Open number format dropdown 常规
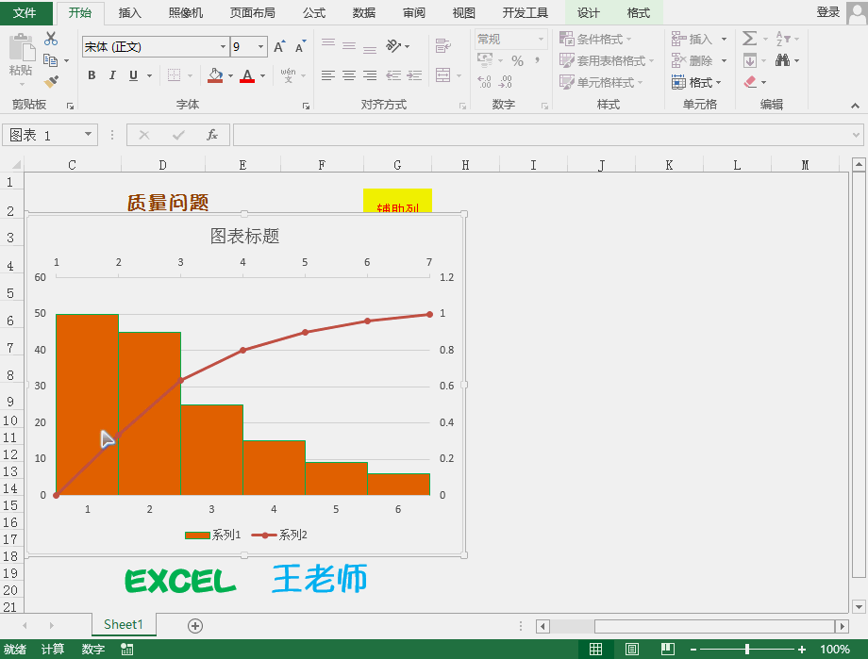The height and width of the screenshot is (659, 868). (541, 39)
